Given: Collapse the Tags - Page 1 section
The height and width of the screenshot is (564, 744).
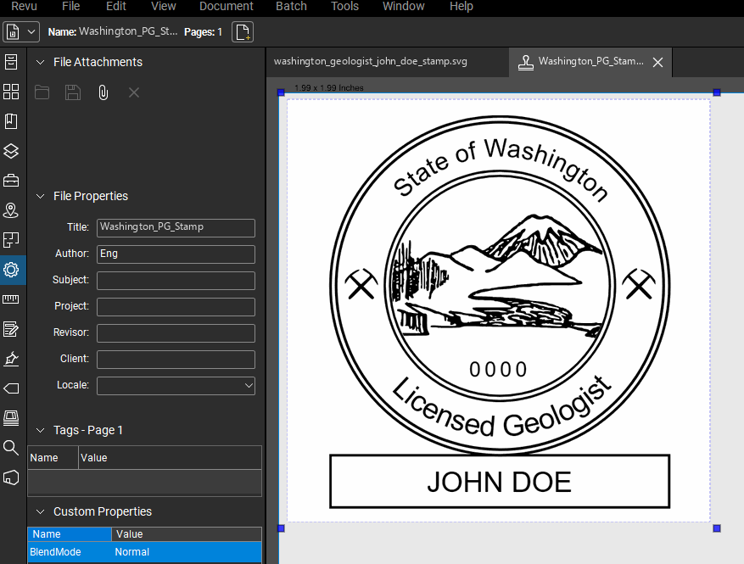Looking at the screenshot, I should click(41, 430).
